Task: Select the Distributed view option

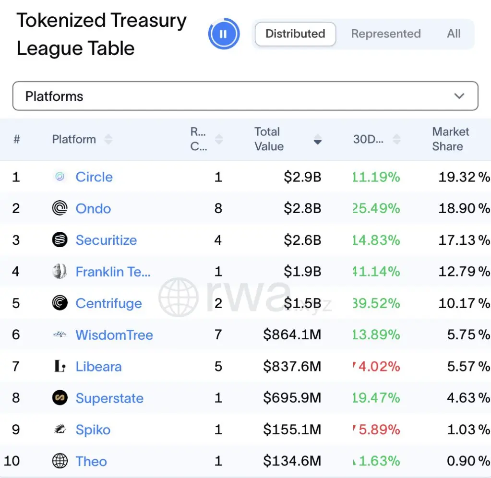Action: click(x=295, y=34)
